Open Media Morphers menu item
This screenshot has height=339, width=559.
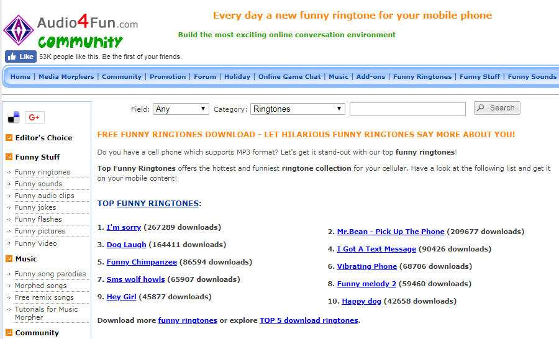click(x=66, y=76)
